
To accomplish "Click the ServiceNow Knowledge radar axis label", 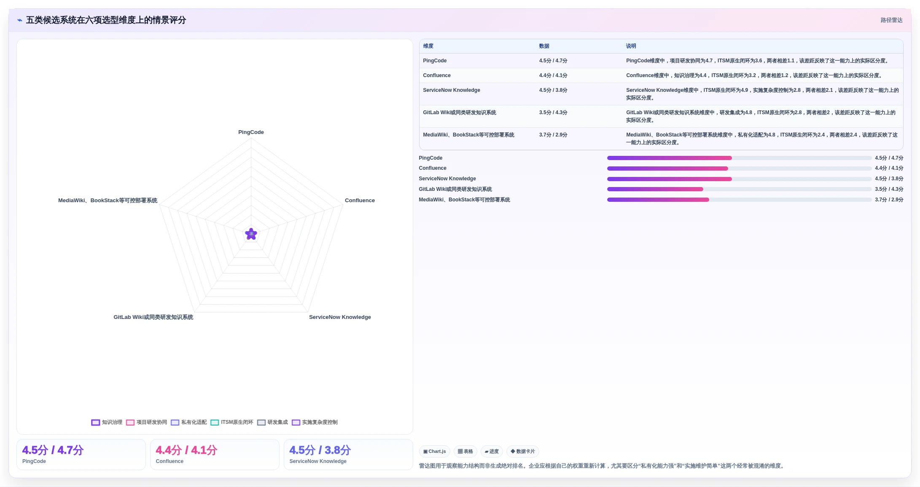I will (340, 317).
